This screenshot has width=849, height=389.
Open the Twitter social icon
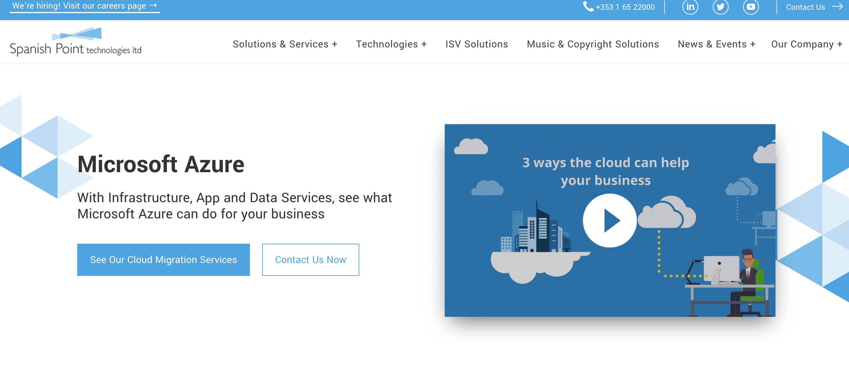(720, 7)
